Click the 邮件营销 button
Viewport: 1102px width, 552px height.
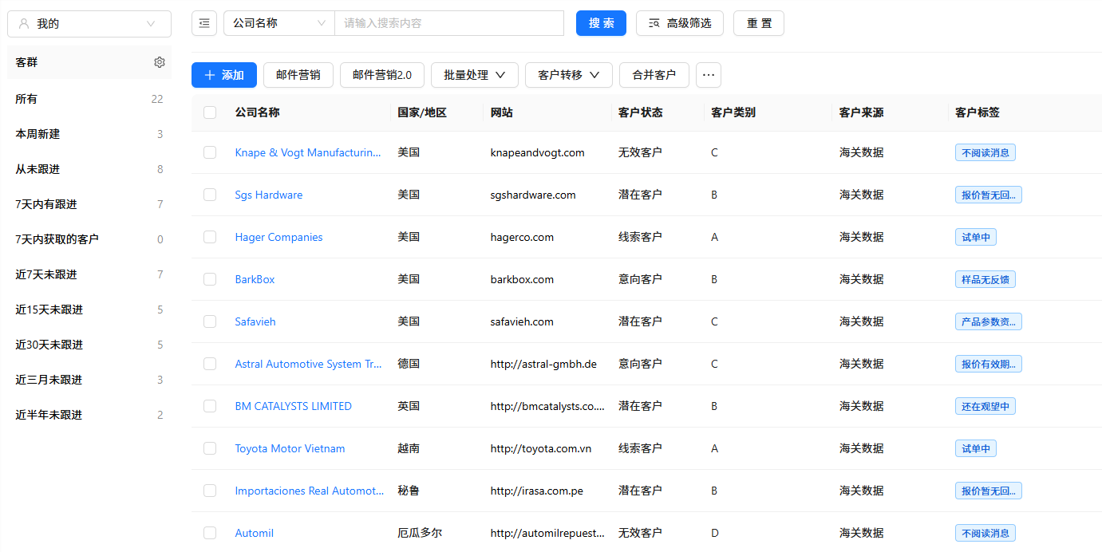pos(298,75)
